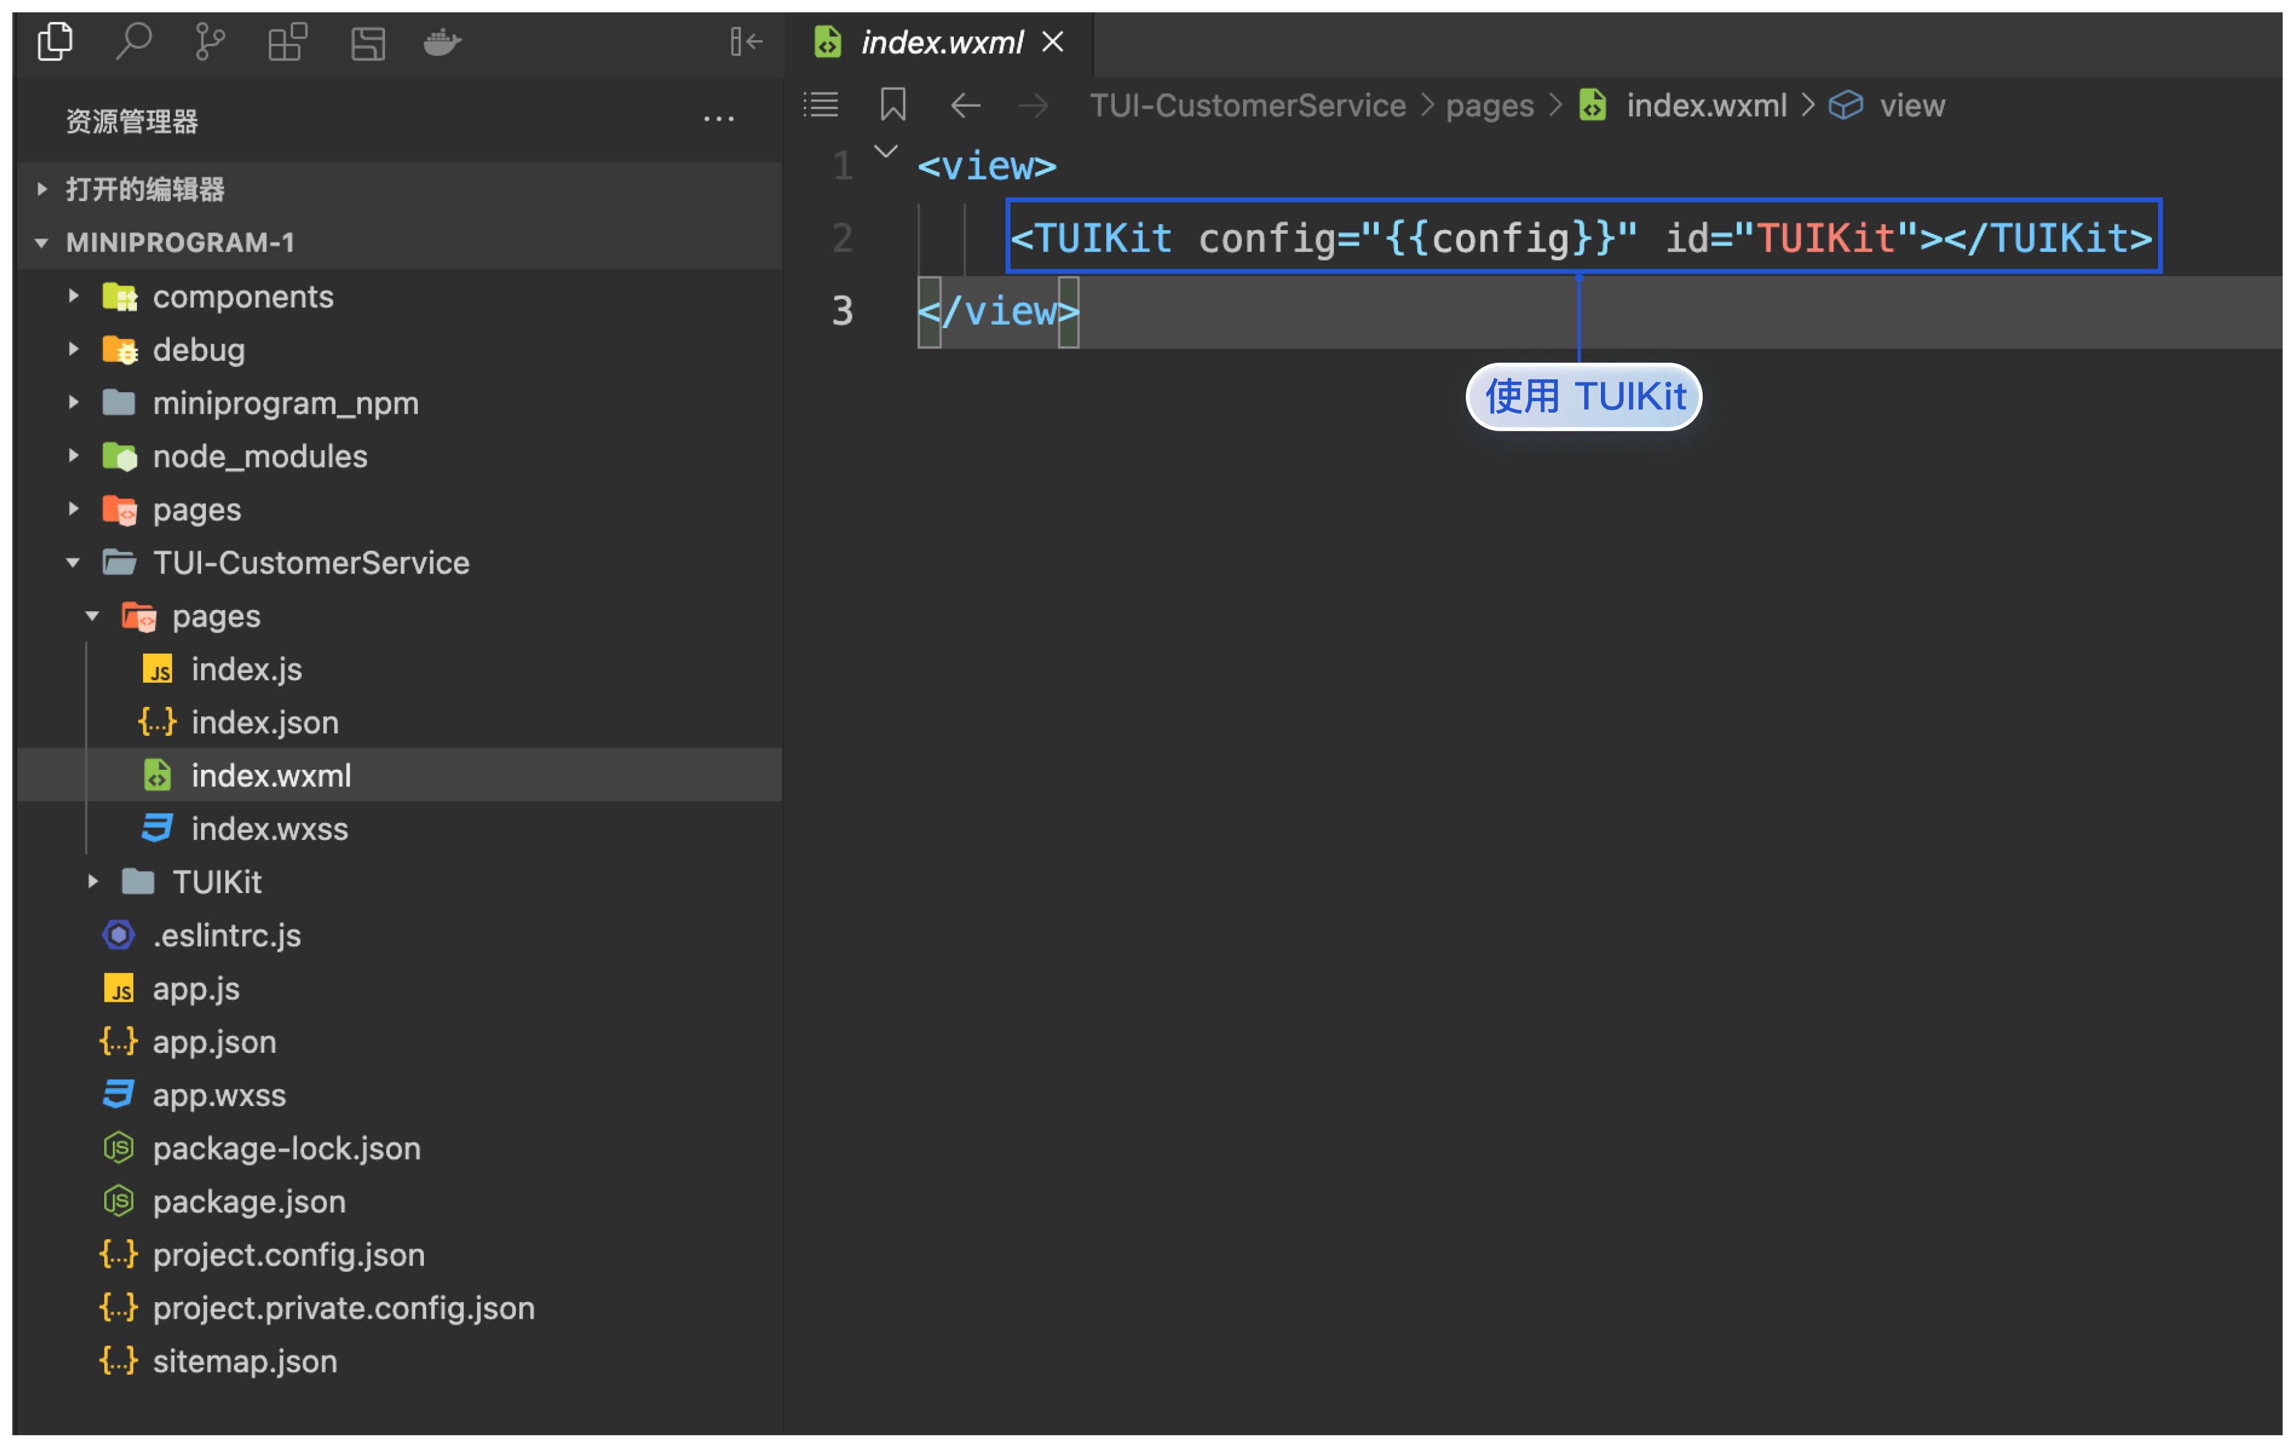
Task: Collapse the sidebar panel icon
Action: click(746, 41)
